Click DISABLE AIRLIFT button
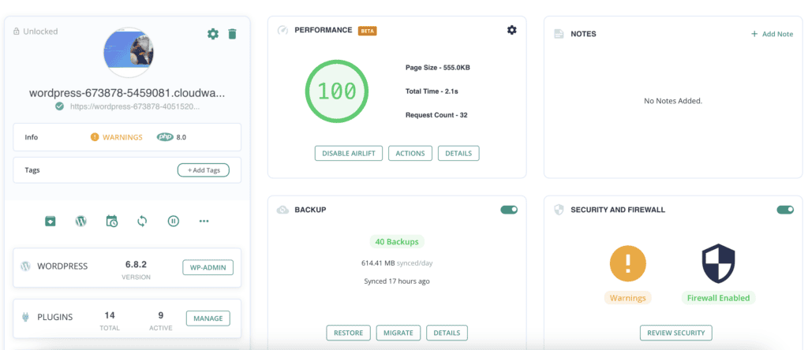This screenshot has width=808, height=350. (348, 154)
